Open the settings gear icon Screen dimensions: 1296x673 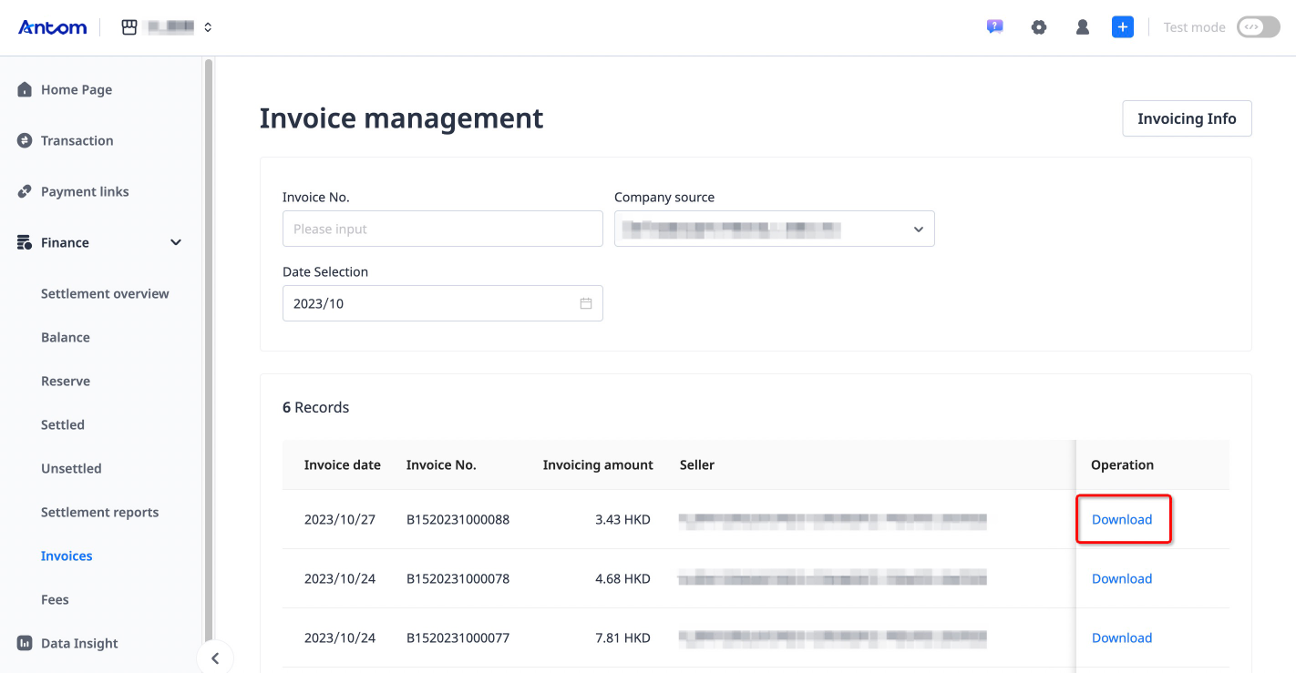pyautogui.click(x=1039, y=26)
